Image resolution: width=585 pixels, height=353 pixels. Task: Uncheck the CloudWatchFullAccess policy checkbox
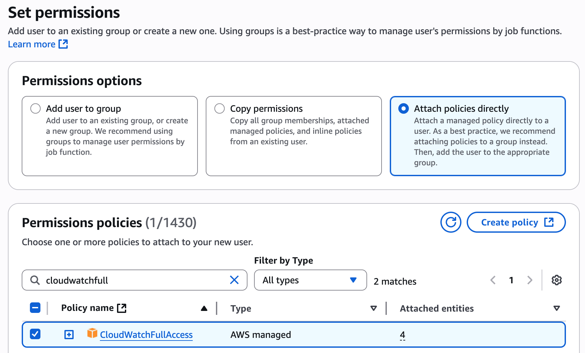(x=35, y=334)
